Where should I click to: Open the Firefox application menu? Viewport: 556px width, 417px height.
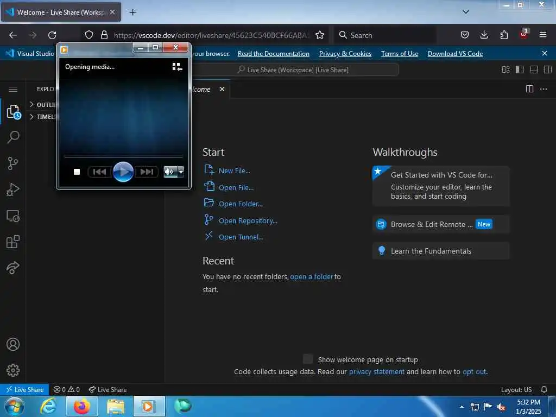(543, 35)
